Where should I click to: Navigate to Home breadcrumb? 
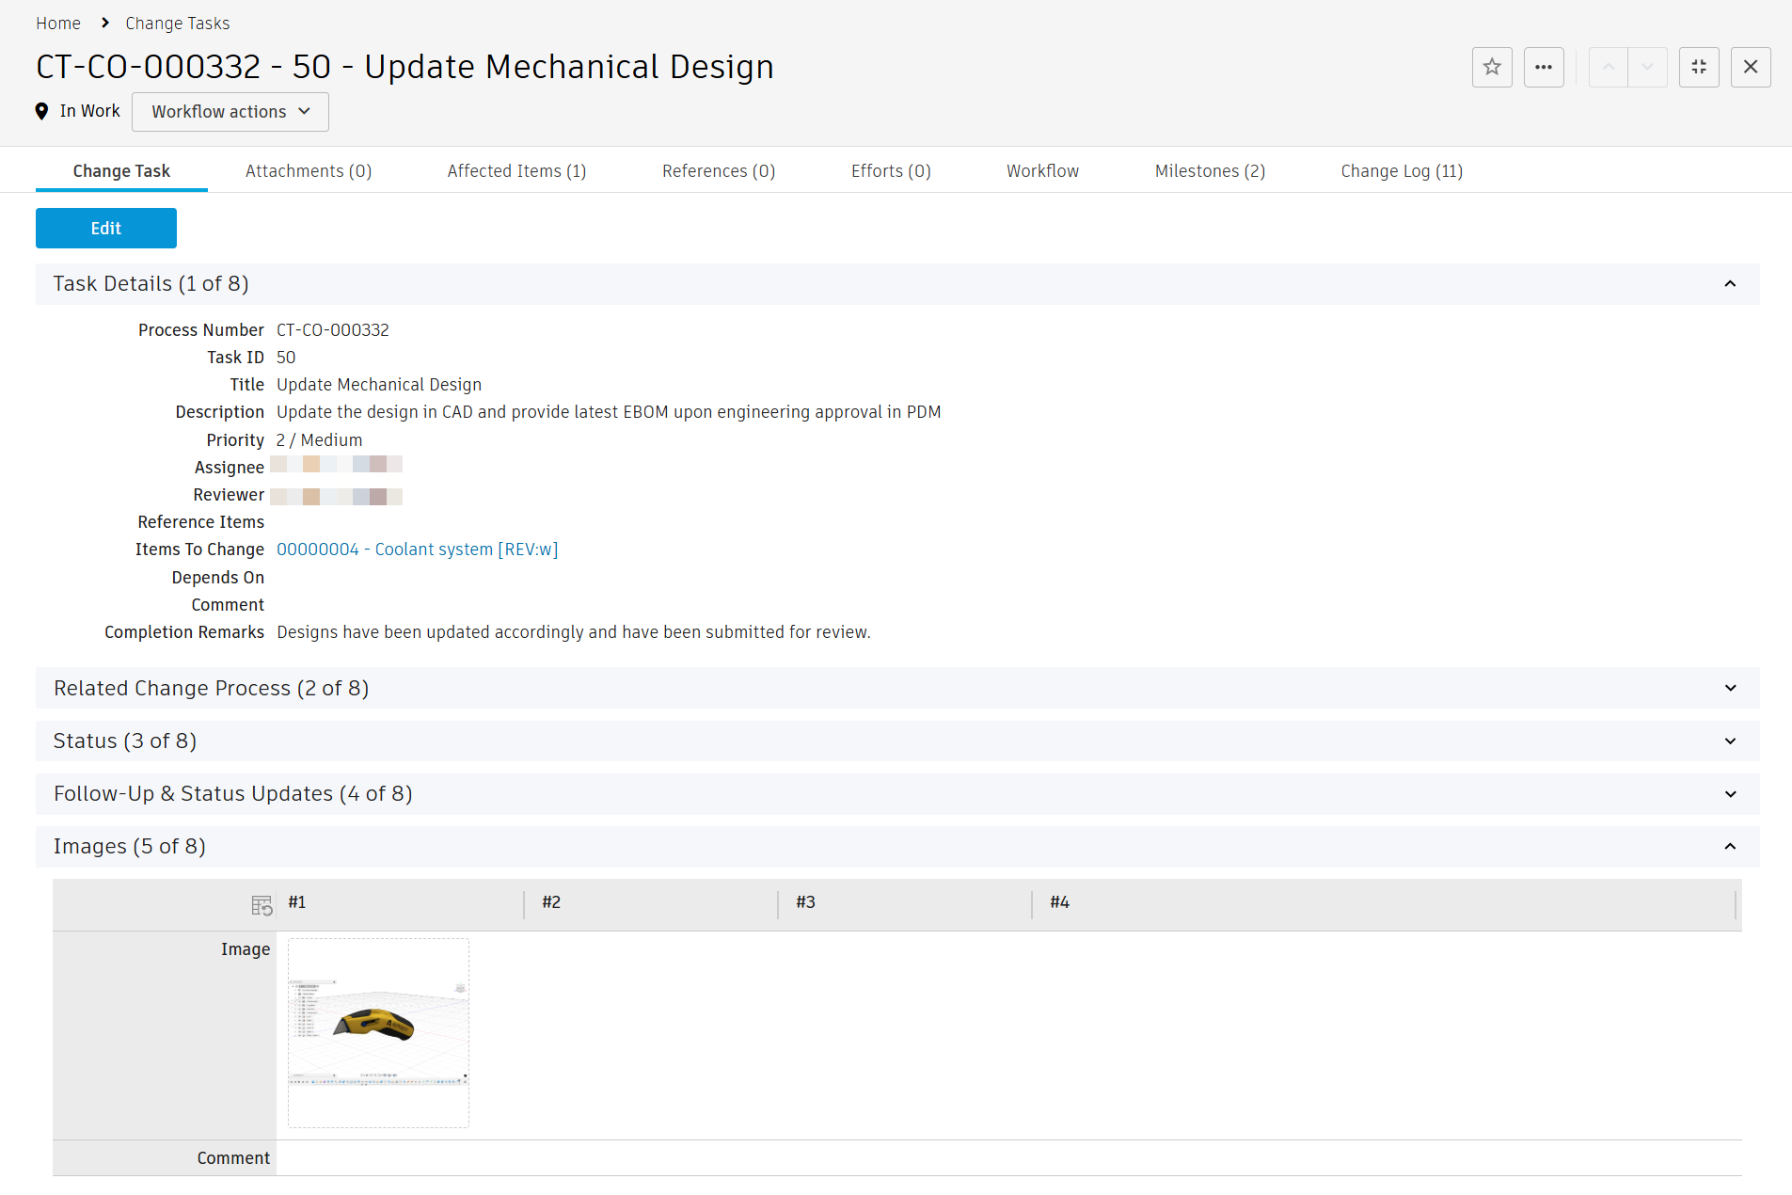click(58, 24)
